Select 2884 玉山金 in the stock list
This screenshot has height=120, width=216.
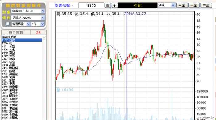22,99
